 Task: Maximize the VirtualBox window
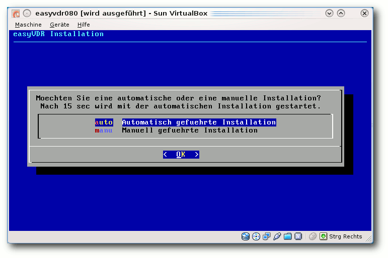coord(341,14)
